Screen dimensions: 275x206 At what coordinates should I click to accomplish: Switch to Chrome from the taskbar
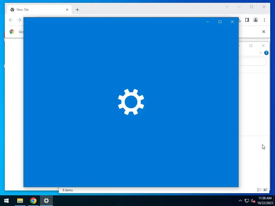point(33,200)
